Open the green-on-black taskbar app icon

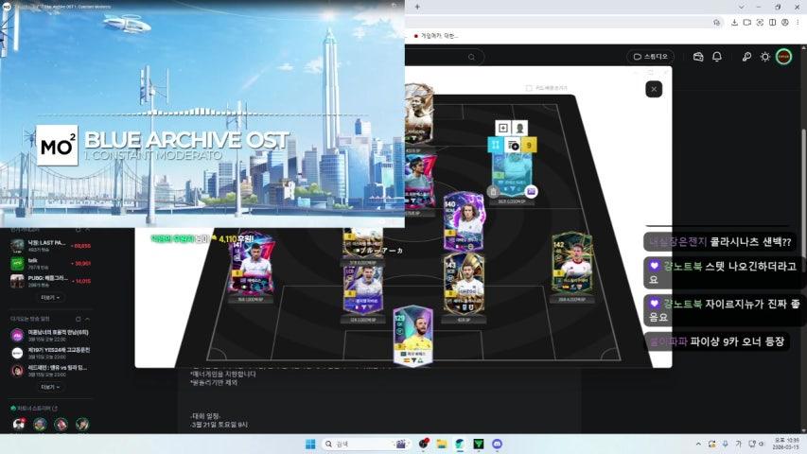[x=479, y=444]
